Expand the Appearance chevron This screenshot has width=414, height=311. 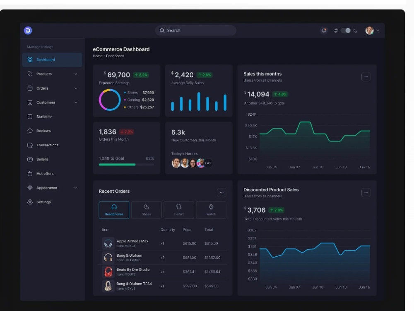[76, 188]
